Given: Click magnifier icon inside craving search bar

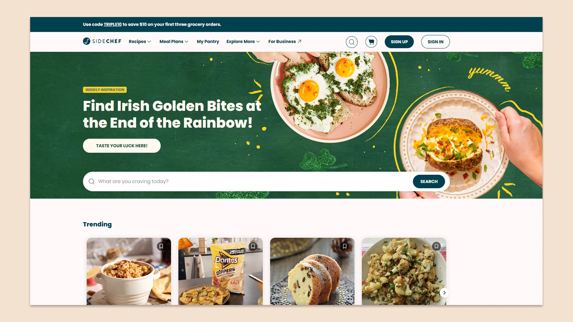Looking at the screenshot, I should click(x=92, y=181).
